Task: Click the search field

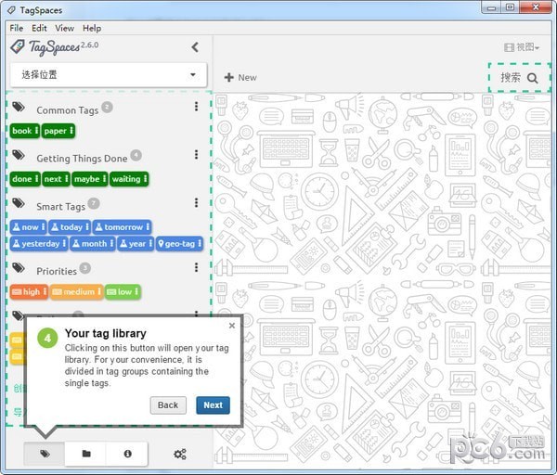Action: pyautogui.click(x=519, y=78)
